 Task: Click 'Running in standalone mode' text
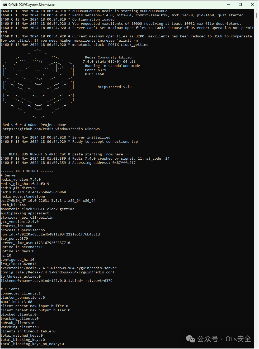click(x=112, y=66)
